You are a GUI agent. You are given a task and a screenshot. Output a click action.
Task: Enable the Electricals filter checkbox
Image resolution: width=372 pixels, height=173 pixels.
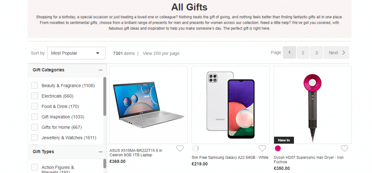[x=35, y=96]
